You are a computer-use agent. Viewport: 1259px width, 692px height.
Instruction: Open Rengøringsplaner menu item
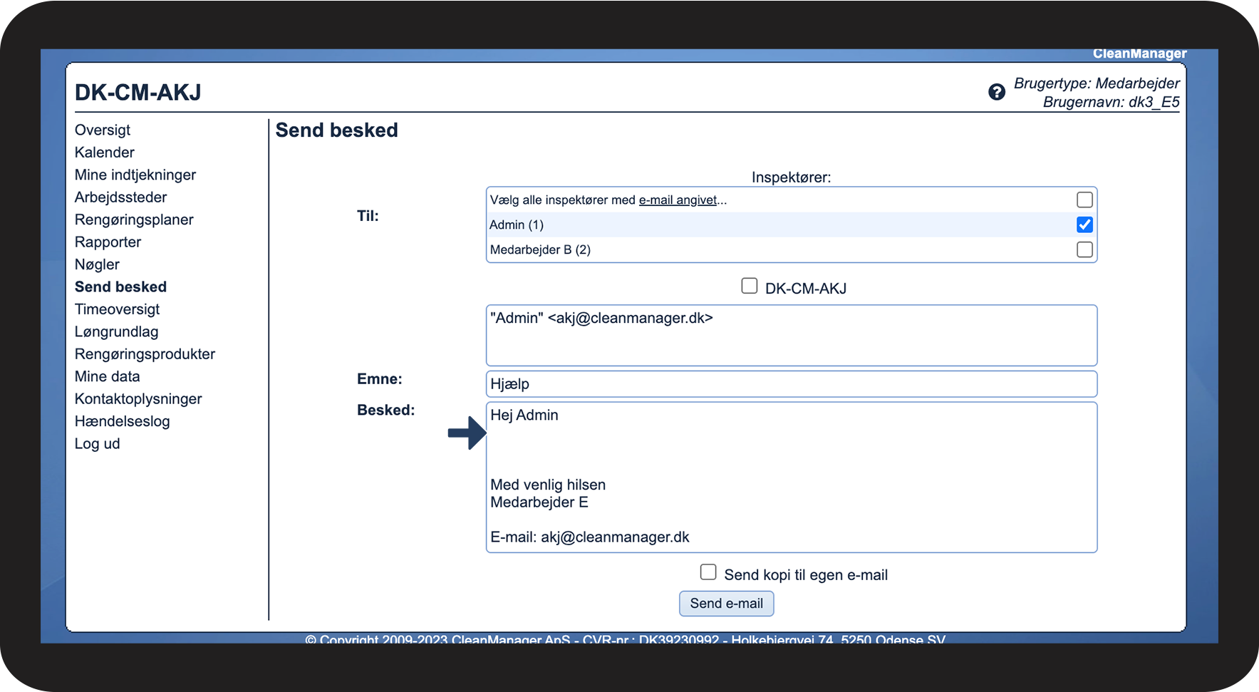134,220
